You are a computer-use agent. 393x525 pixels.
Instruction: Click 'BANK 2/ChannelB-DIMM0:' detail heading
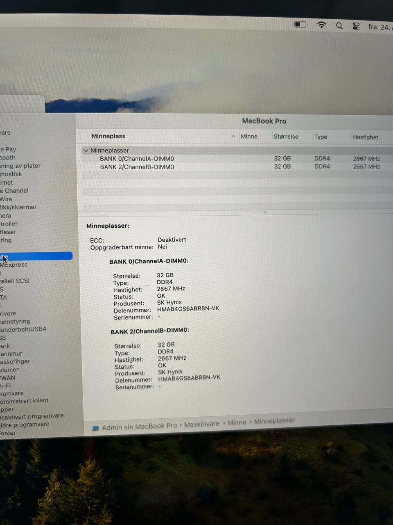pyautogui.click(x=150, y=331)
